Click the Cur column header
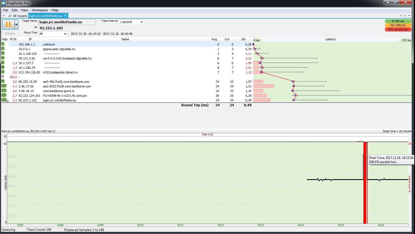The width and height of the screenshot is (415, 234). click(227, 39)
